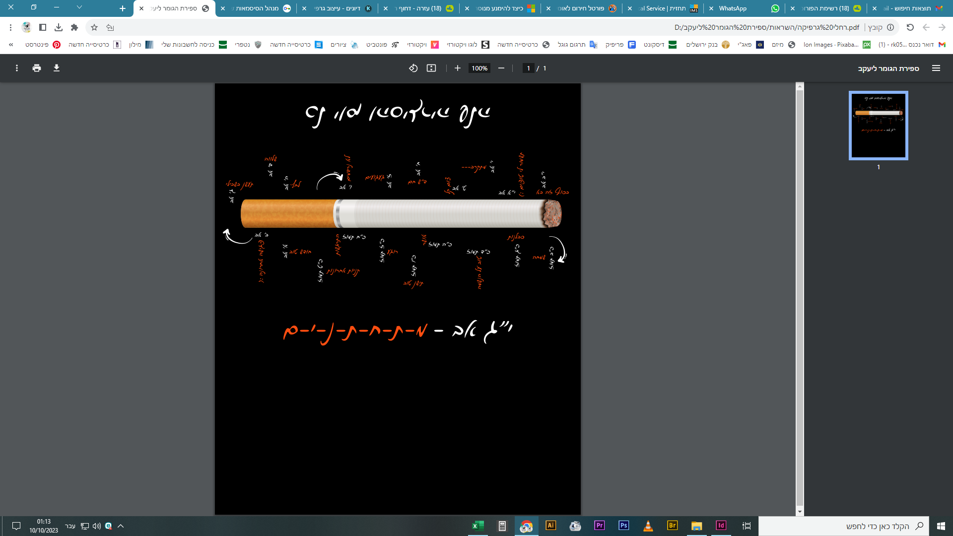
Task: Click the fit to page icon
Action: pos(431,68)
